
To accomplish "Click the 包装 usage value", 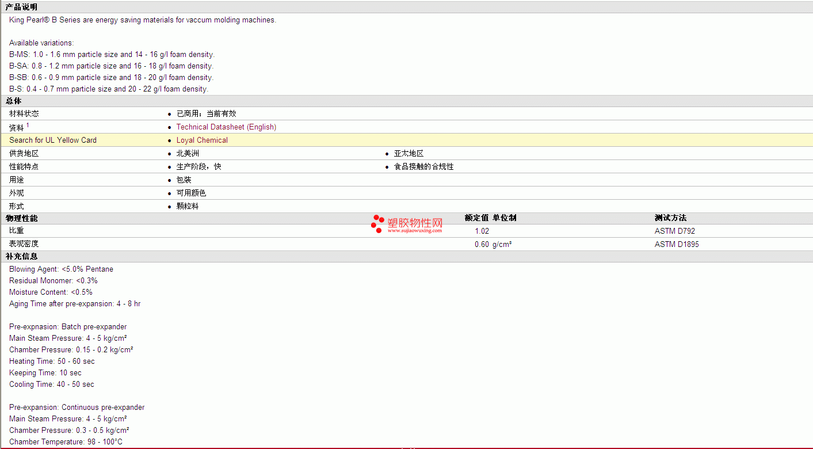I will click(184, 180).
